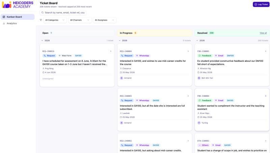The height and width of the screenshot is (153, 270).
Task: Open the All Categories dropdown
Action: 55,20
